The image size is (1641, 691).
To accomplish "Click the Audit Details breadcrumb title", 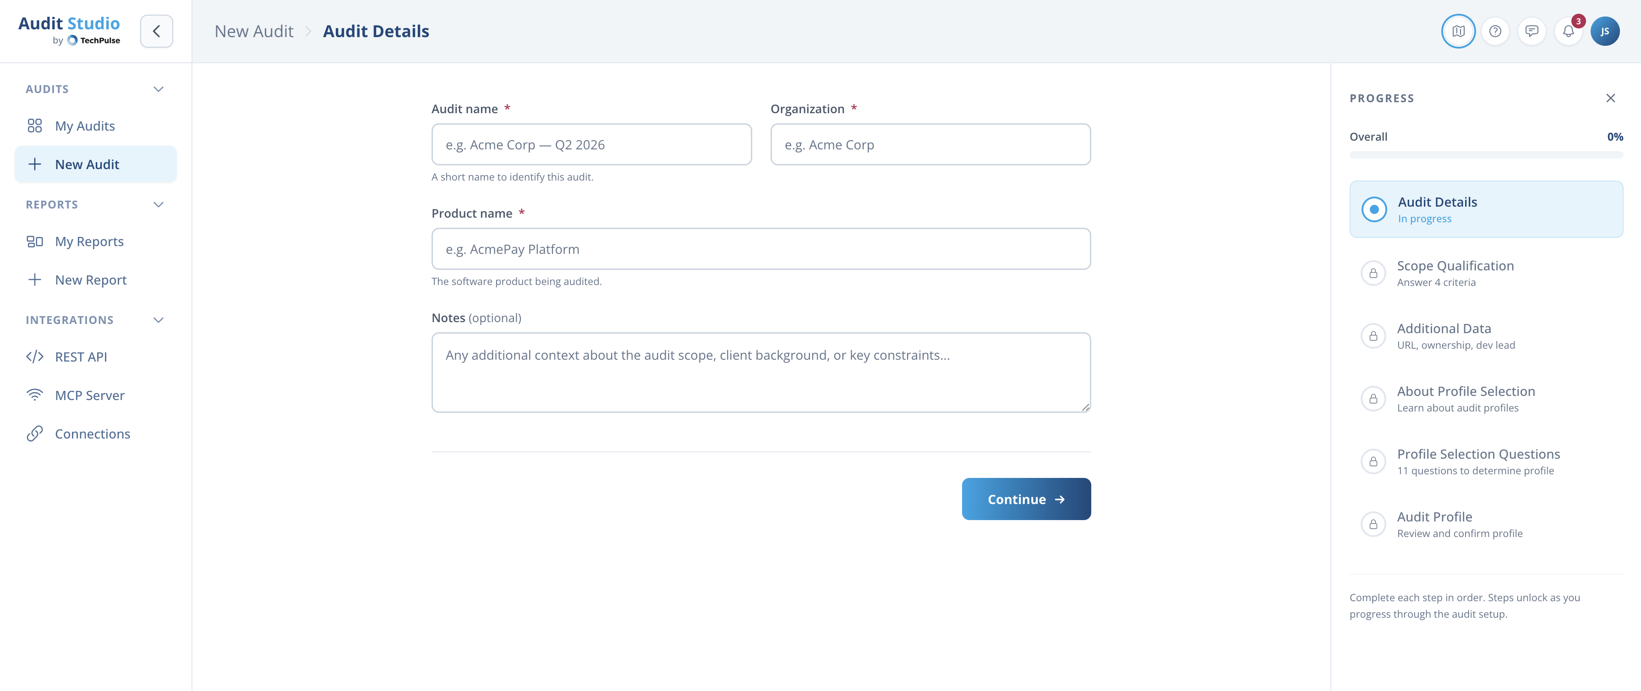I will 376,31.
